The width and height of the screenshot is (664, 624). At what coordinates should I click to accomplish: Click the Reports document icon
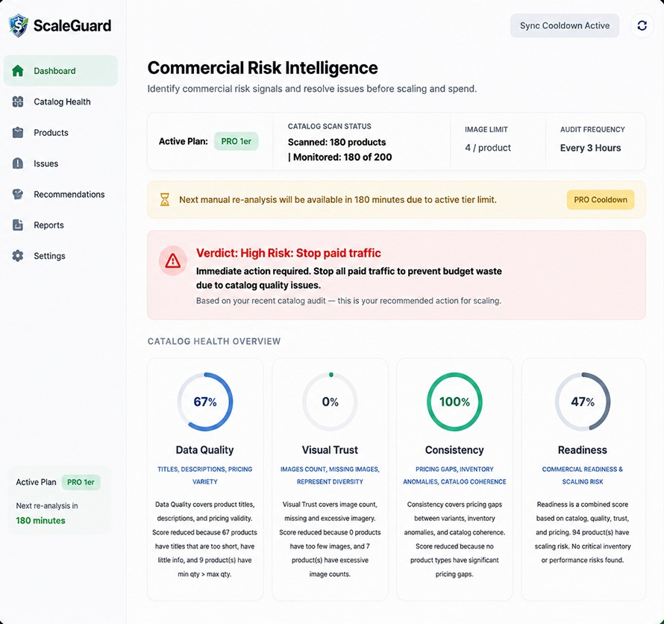coord(18,225)
